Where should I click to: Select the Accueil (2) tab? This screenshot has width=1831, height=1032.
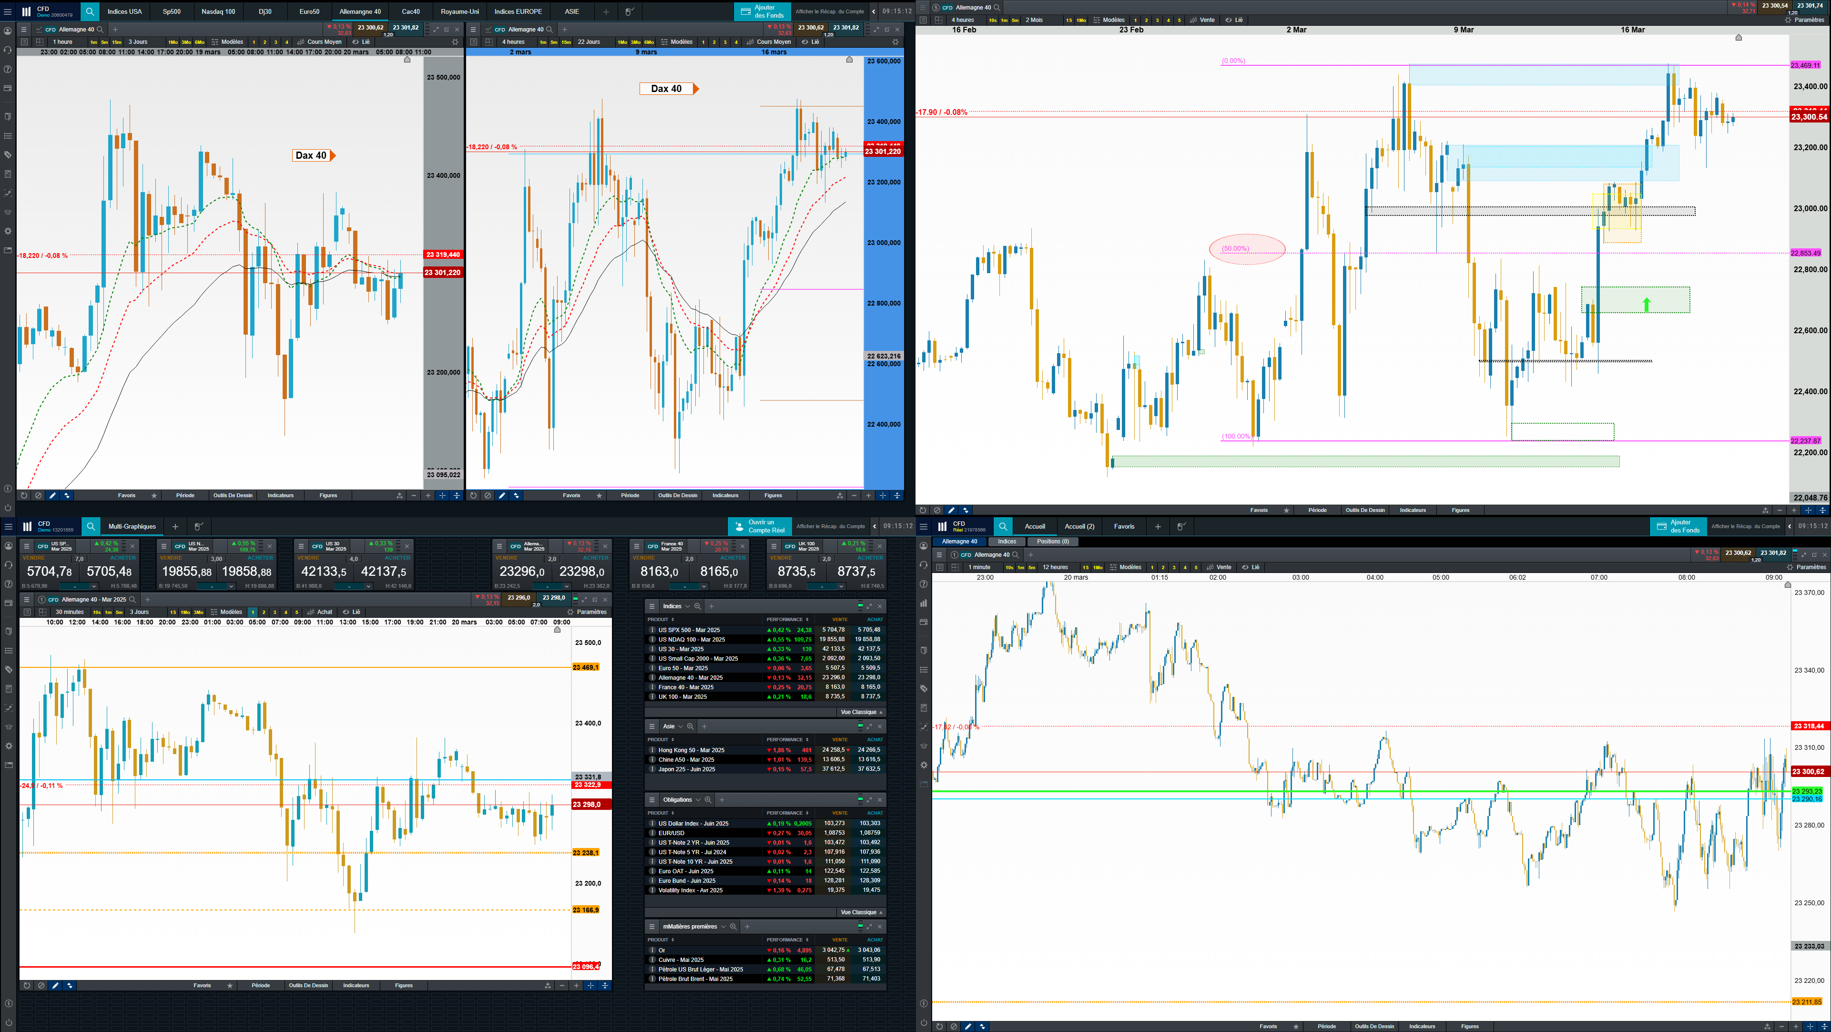[x=1079, y=527]
